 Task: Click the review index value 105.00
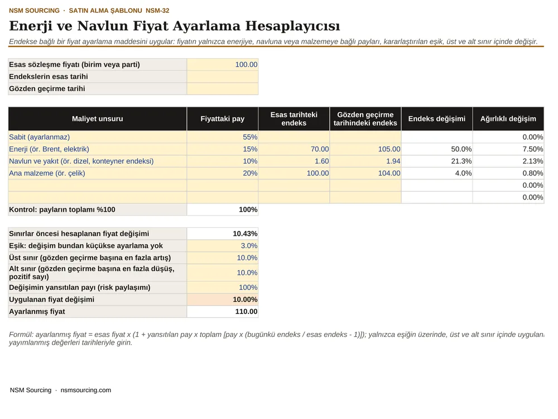point(365,149)
